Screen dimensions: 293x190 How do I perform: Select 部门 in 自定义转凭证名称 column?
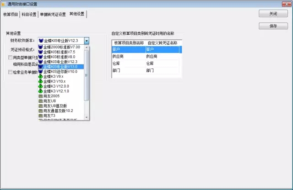coord(163,70)
